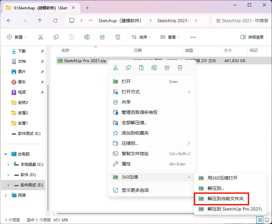Screen dimensions: 272x224
Task: Click the Delete icon in context menu
Action: [x=180, y=68]
